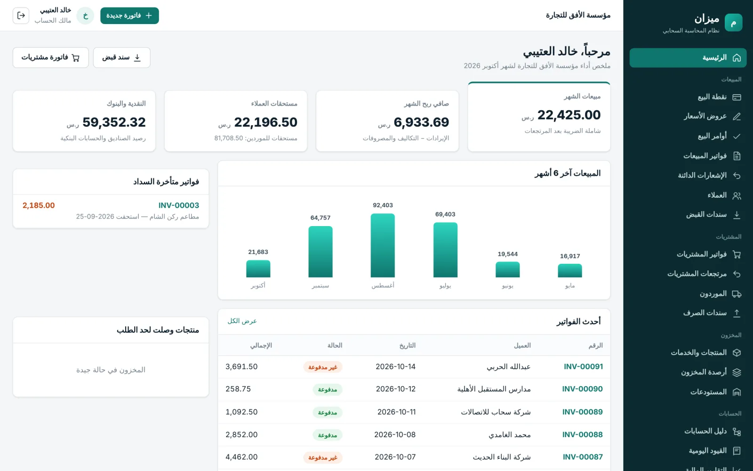Viewport: 753px width, 471px height.
Task: Click the layers icon for أرصدة المخزون
Action: click(x=737, y=373)
